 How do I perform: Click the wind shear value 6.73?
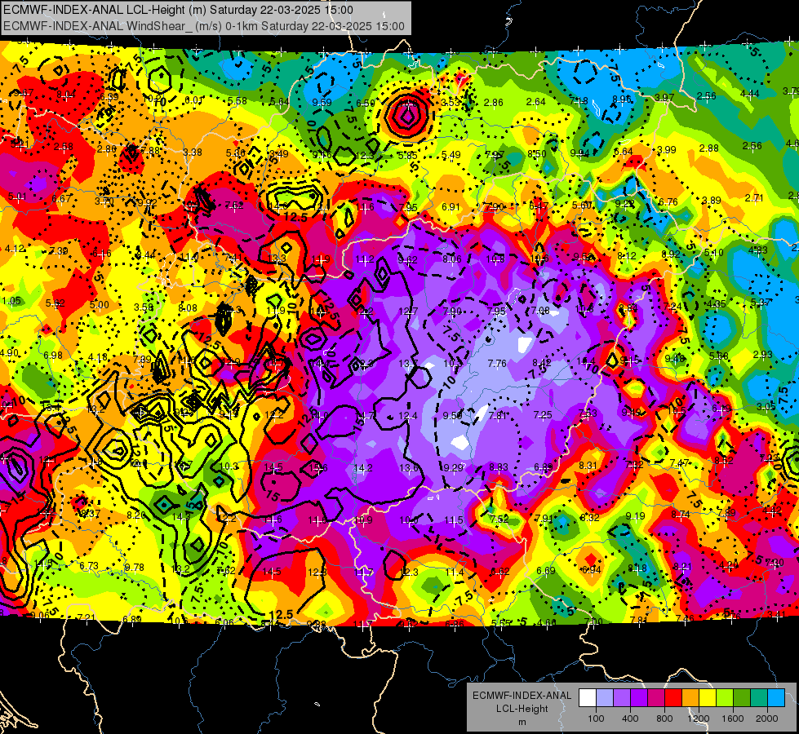click(89, 566)
